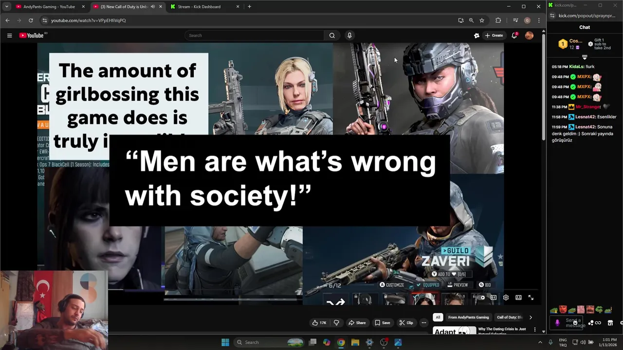Image resolution: width=623 pixels, height=350 pixels.
Task: Go to the YouTube home logo
Action: click(x=31, y=35)
